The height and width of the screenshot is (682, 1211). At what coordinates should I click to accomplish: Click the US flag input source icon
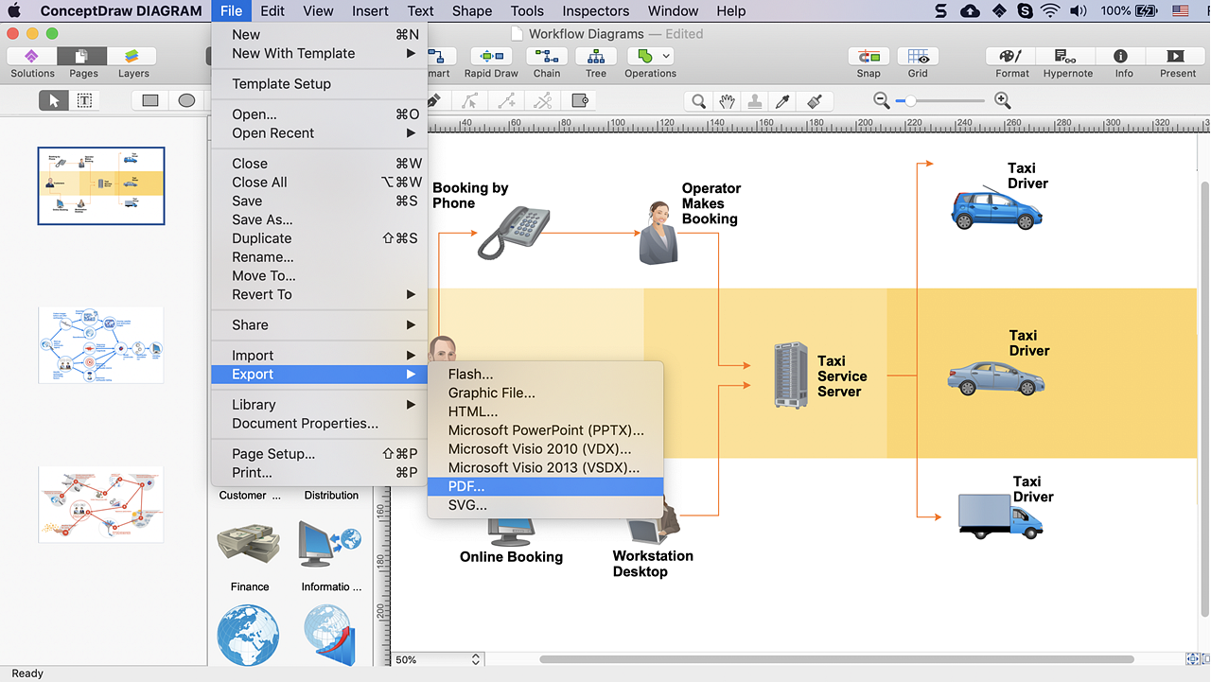coord(1181,11)
